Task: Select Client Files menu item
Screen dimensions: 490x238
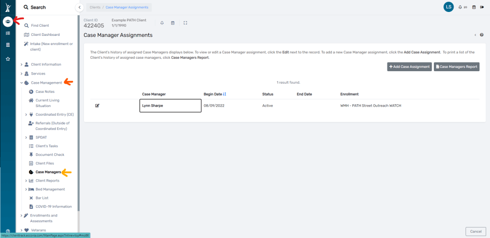Action: click(45, 163)
